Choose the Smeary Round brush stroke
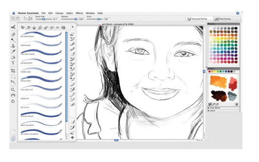This screenshot has width=259, height=162. point(41,44)
